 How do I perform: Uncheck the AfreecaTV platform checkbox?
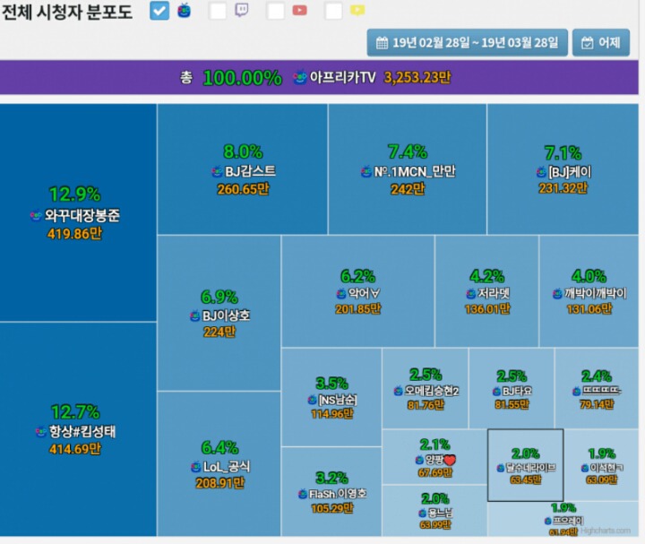point(159,11)
